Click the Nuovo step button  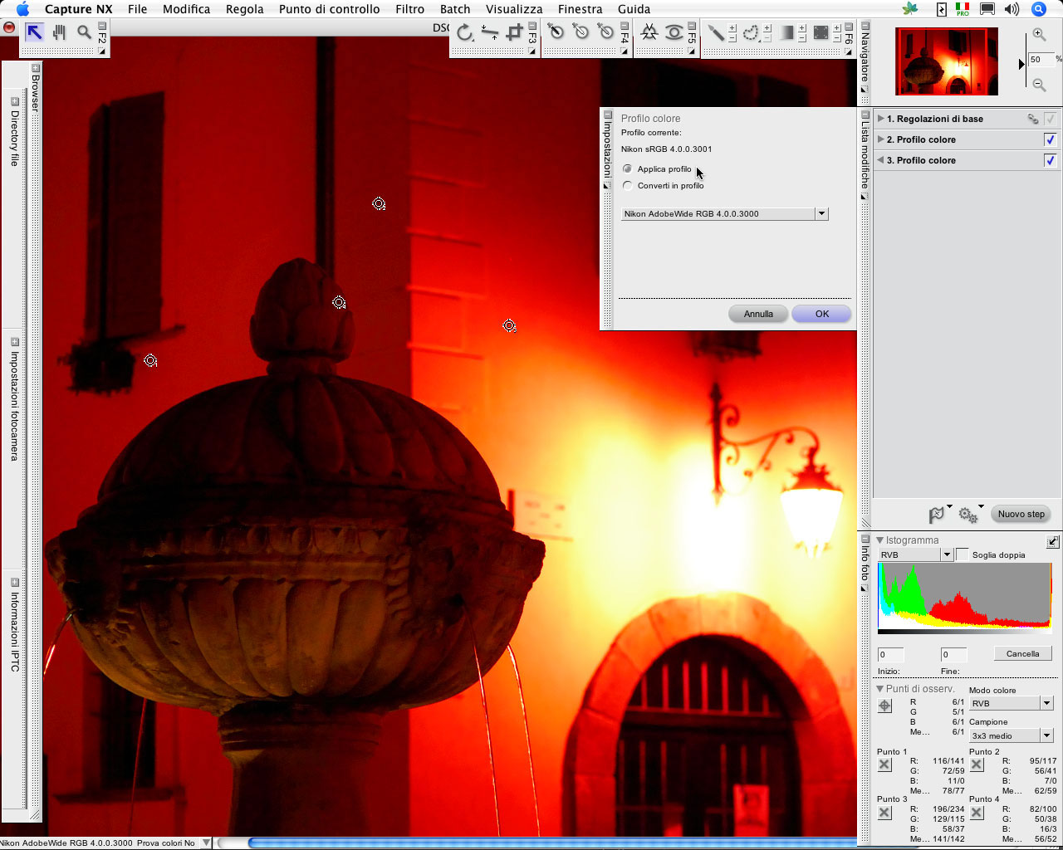click(x=1021, y=515)
